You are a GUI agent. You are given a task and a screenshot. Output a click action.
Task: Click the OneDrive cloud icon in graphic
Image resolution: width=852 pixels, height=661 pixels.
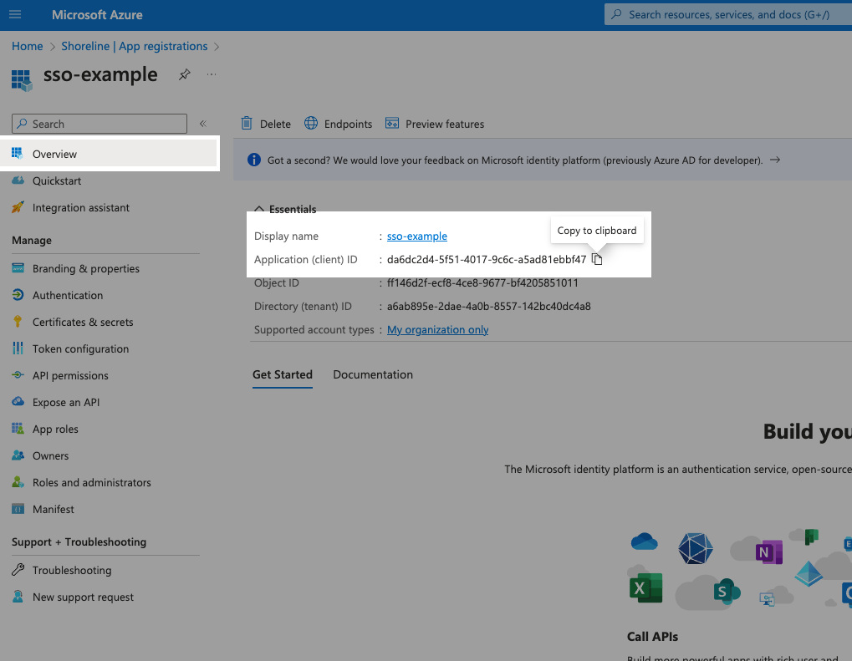pos(645,541)
